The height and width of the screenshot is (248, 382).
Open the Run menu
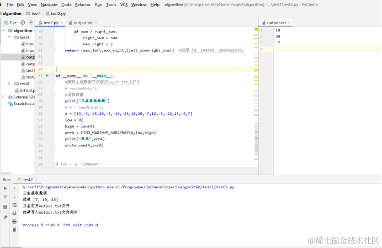coord(98,4)
